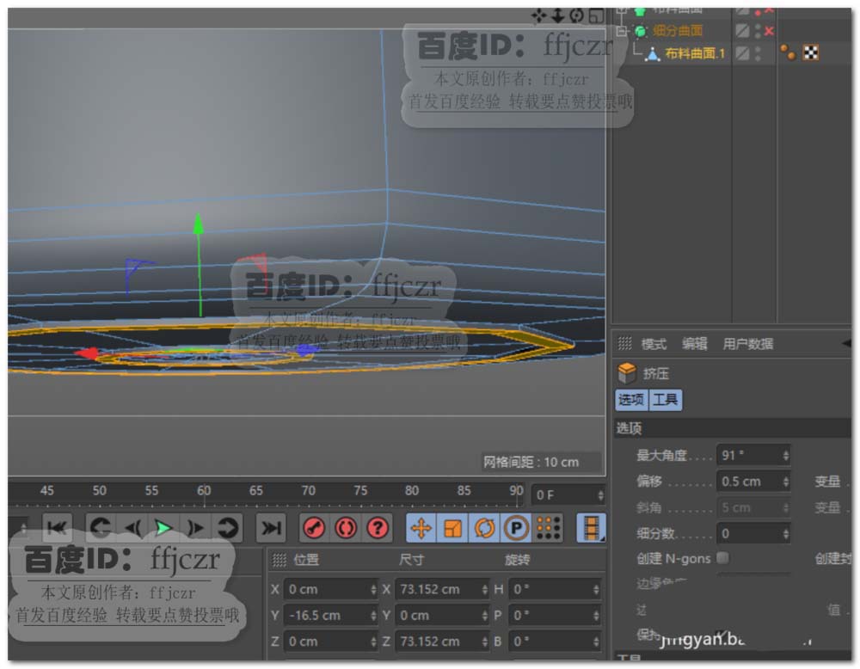Toggle rotation keyframe recording icon
The width and height of the screenshot is (860, 669).
tap(485, 528)
